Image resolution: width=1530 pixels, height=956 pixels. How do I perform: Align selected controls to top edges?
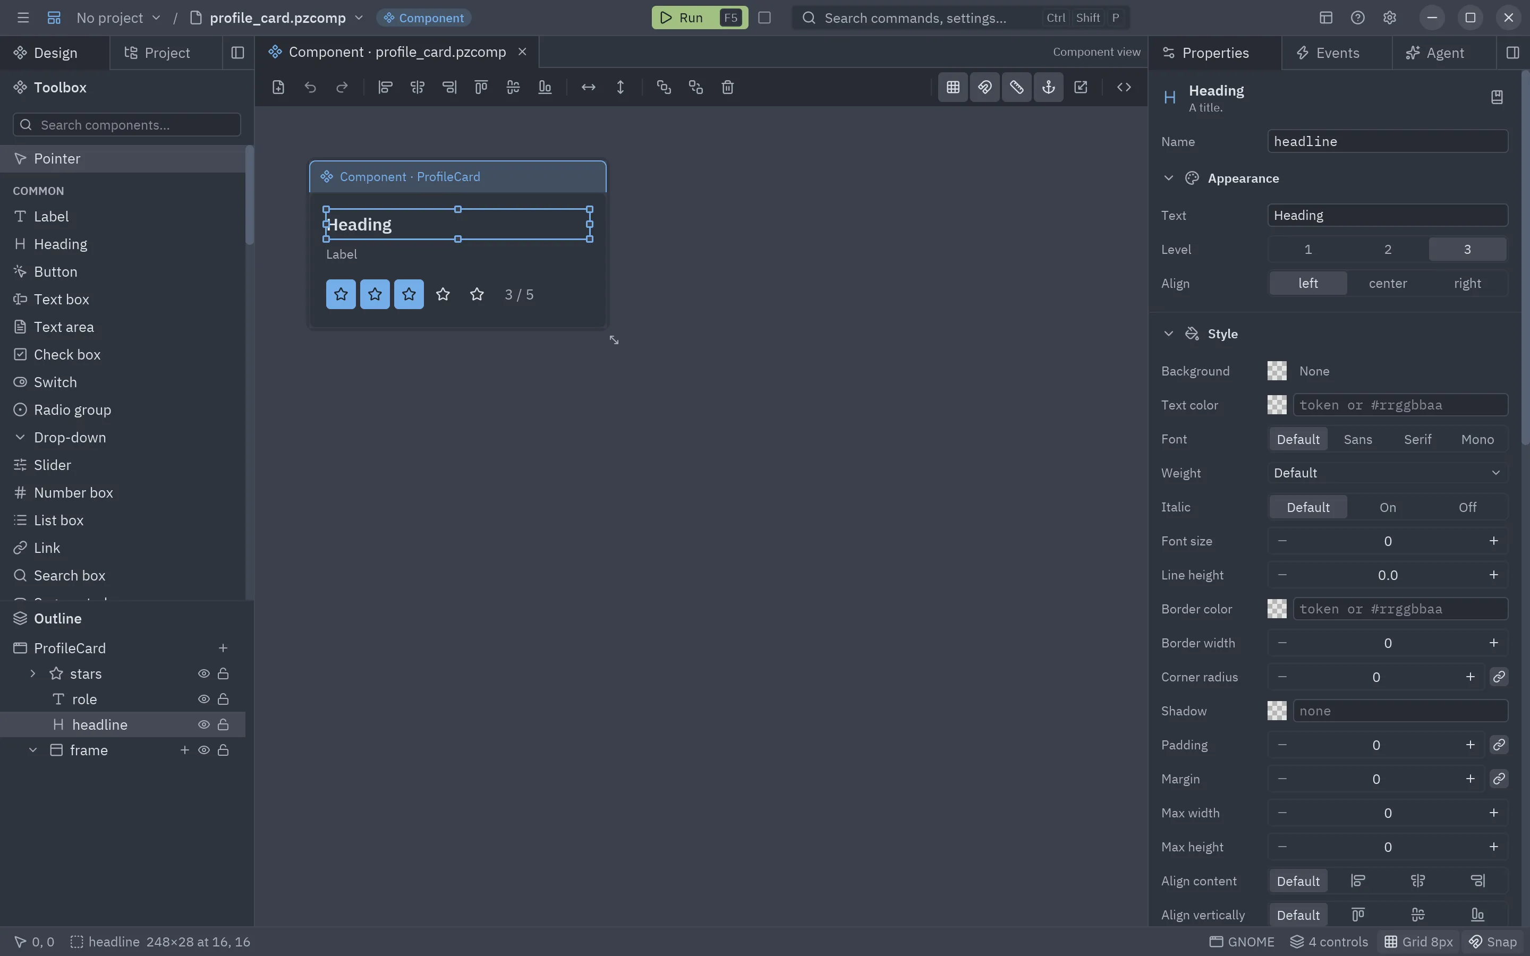pyautogui.click(x=480, y=87)
